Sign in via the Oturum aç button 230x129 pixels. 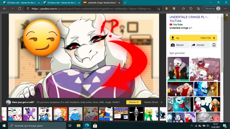click(x=212, y=9)
